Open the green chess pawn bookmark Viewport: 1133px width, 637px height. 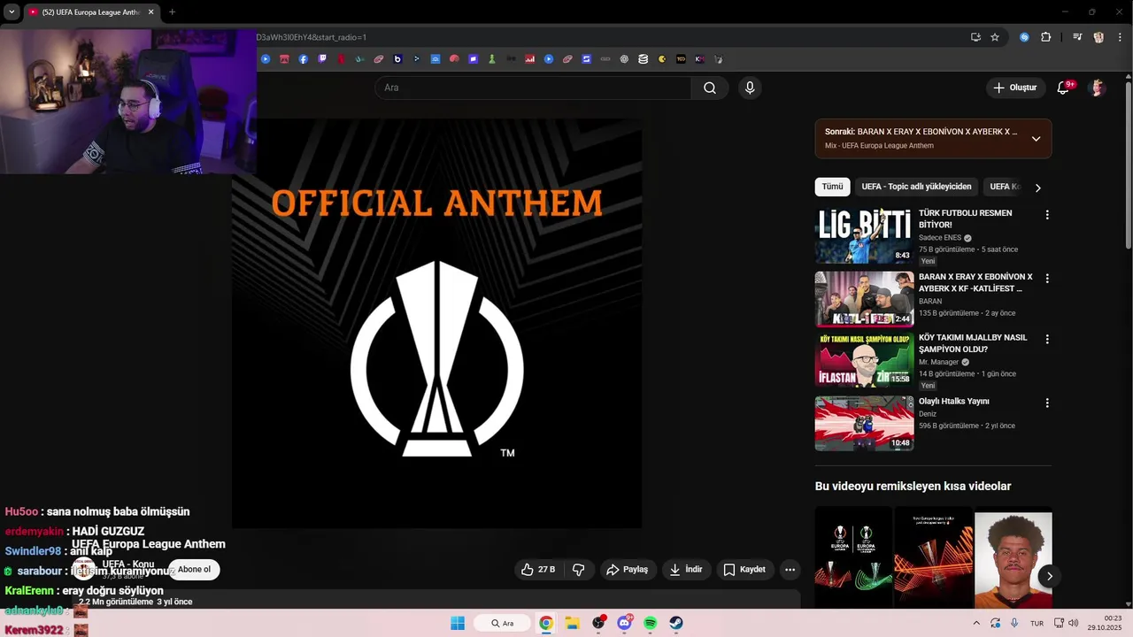coord(491,59)
